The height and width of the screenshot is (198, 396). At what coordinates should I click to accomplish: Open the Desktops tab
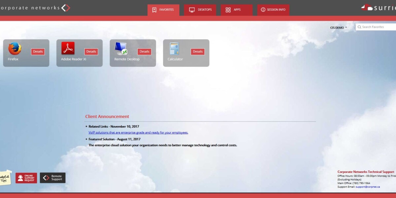(200, 10)
